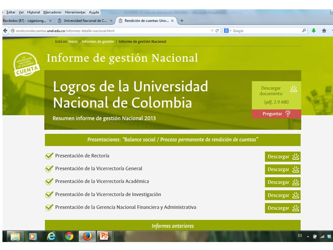Viewport: 333px width, 250px height.
Task: Click the checkmark beside Vicerrectoría General
Action: coord(49,169)
